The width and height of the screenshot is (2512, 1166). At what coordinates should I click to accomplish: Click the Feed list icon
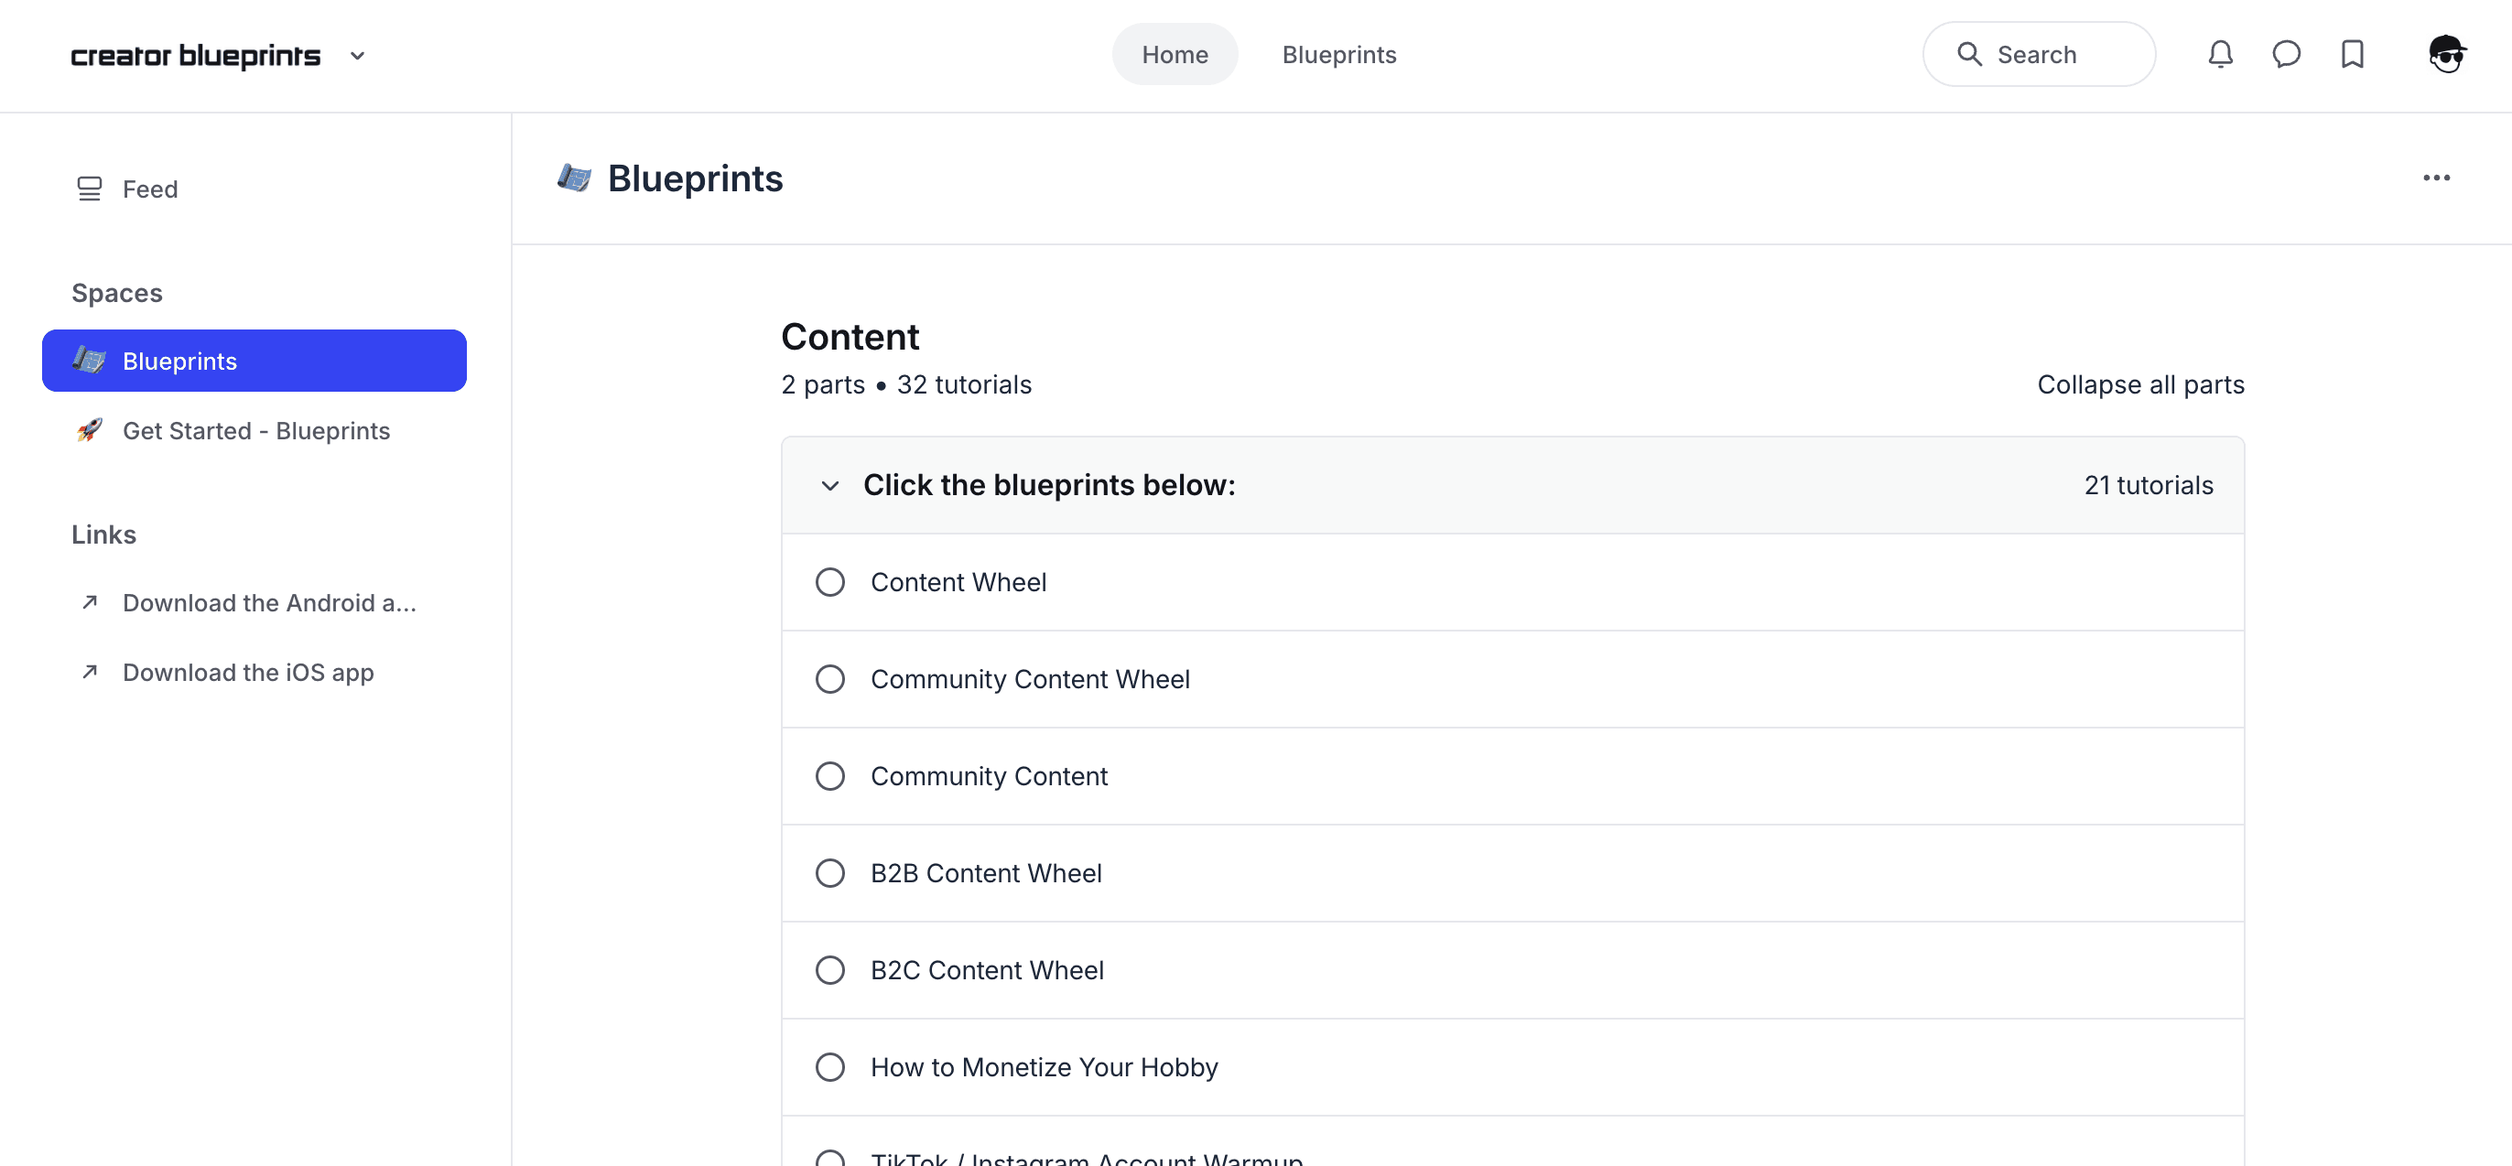point(90,189)
